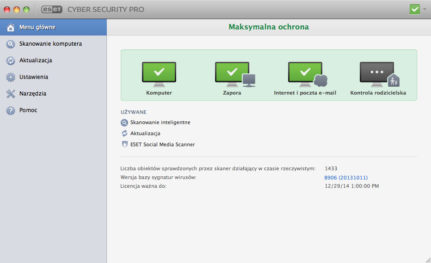The height and width of the screenshot is (263, 431).
Task: Open Pomoc section
Action: [53, 110]
